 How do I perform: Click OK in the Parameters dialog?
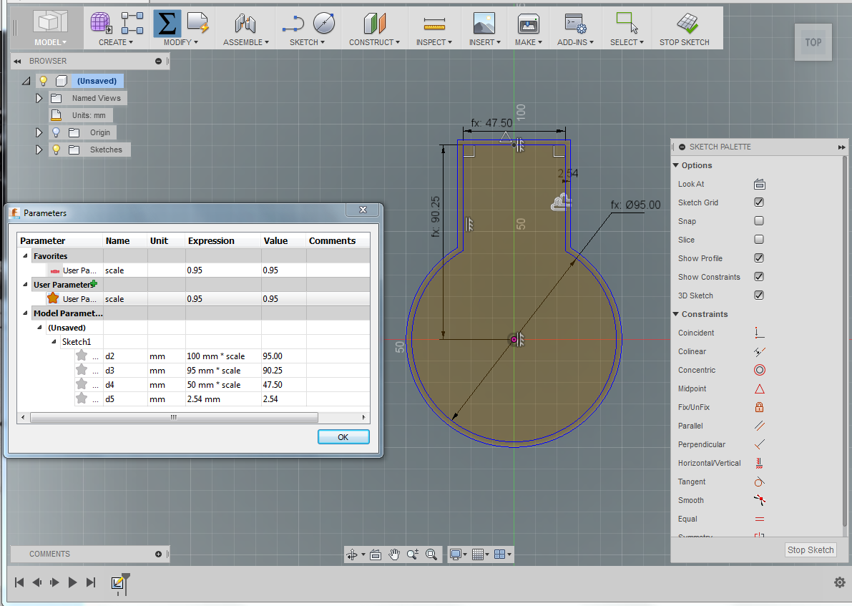343,436
